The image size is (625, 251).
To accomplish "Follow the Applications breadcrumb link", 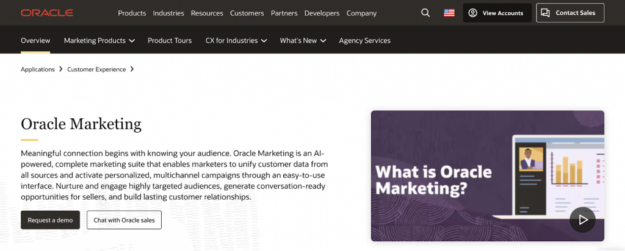I will coord(38,69).
